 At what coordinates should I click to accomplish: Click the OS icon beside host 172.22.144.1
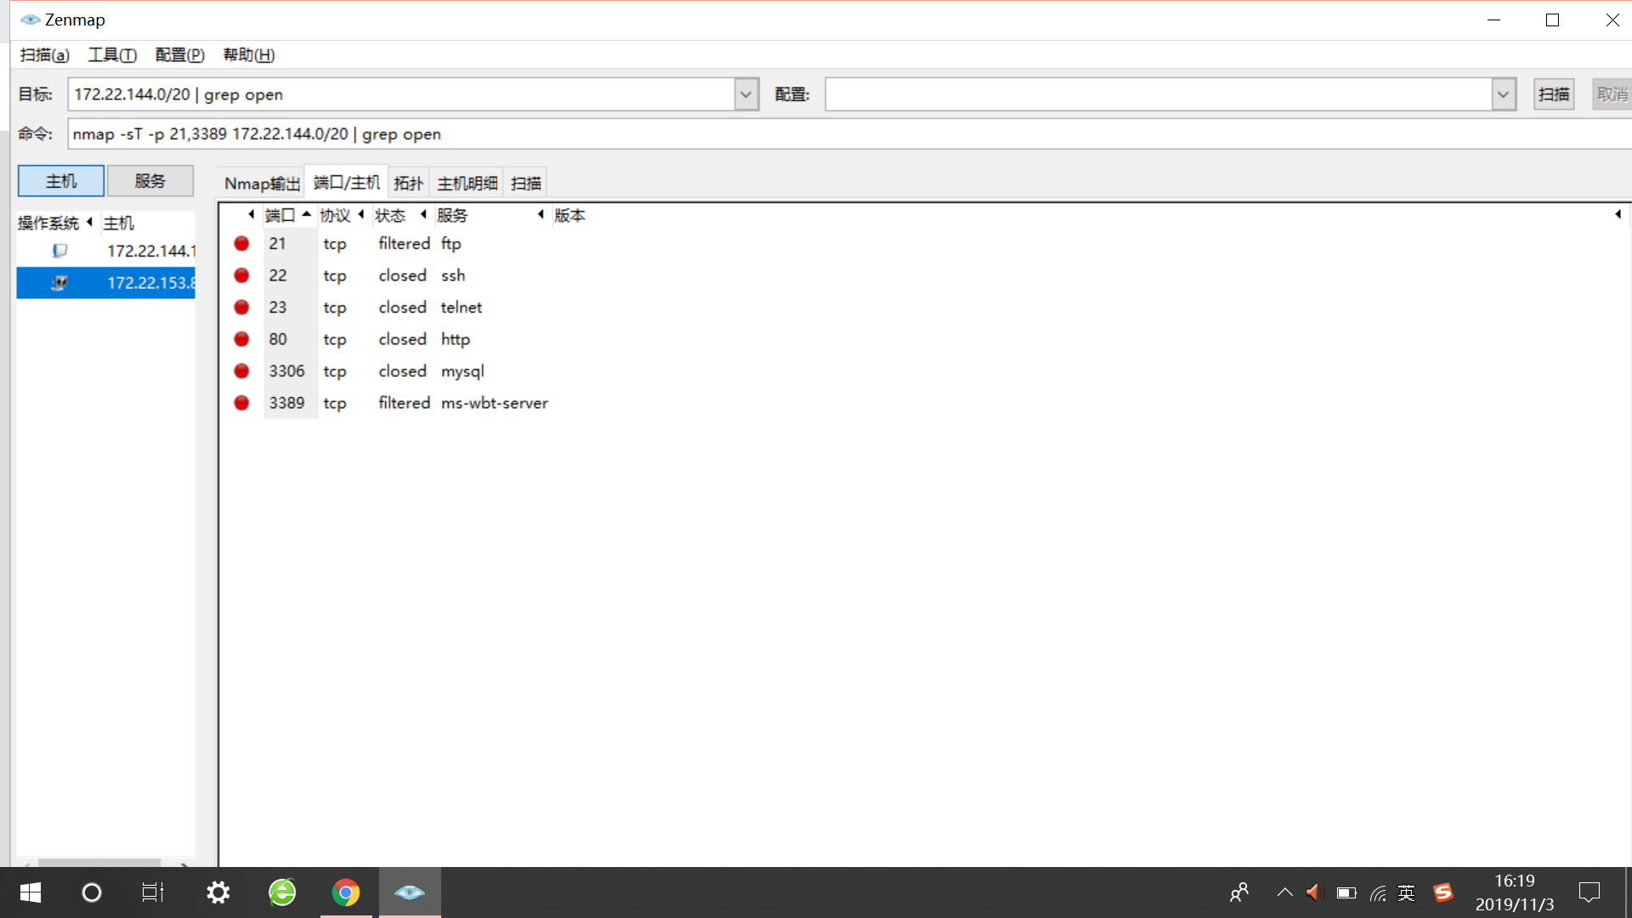pos(59,251)
